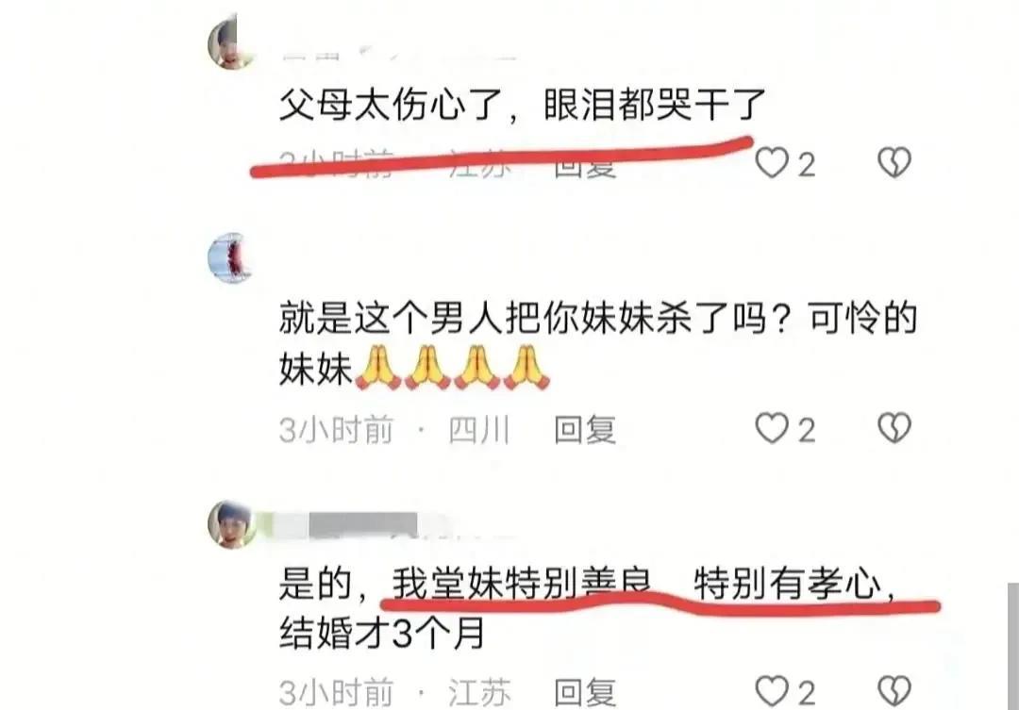Open first commenter's avatar profile

click(229, 43)
